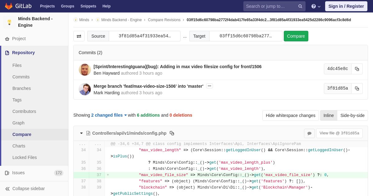Copy commit SHA 3f81d85a
373x196 pixels.
357,88
